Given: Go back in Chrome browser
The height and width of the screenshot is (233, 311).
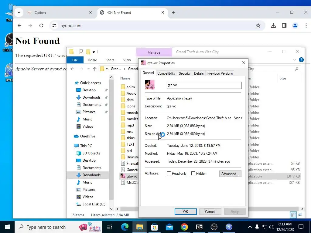Looking at the screenshot, I should (19, 25).
